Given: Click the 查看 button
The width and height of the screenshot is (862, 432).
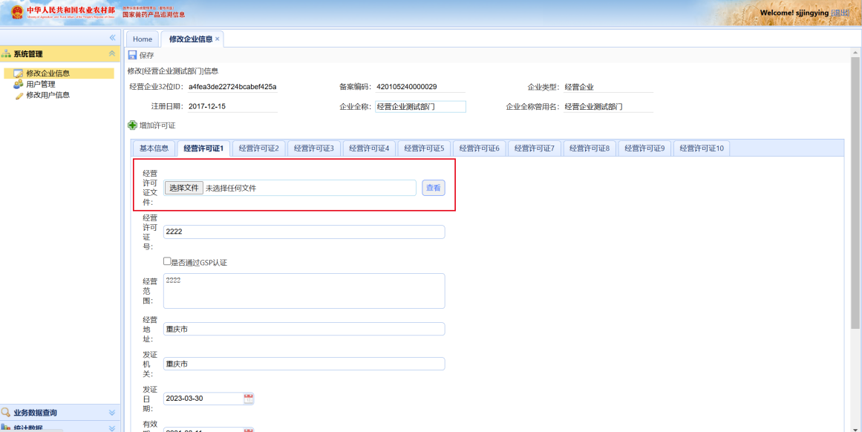Looking at the screenshot, I should click(434, 188).
